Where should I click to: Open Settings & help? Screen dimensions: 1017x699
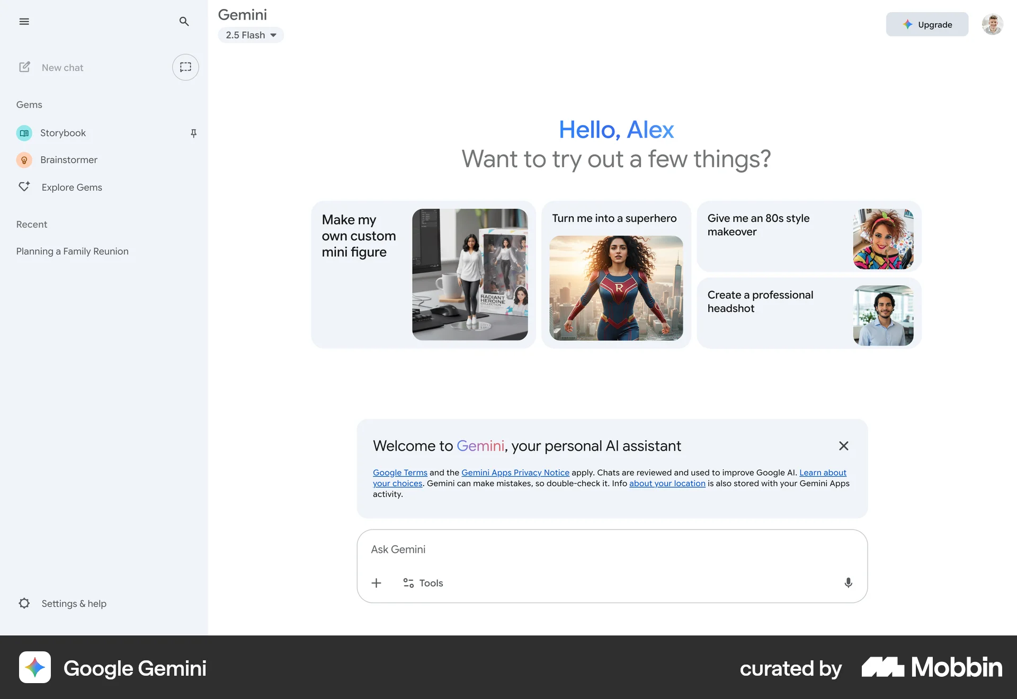point(74,603)
